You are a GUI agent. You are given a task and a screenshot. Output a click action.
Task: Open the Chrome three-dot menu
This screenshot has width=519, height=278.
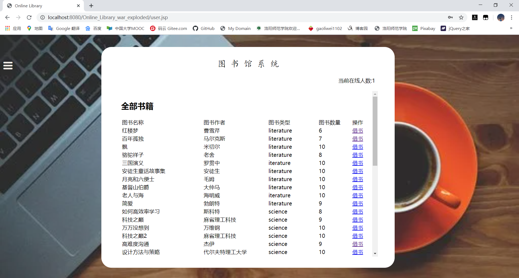pos(512,17)
